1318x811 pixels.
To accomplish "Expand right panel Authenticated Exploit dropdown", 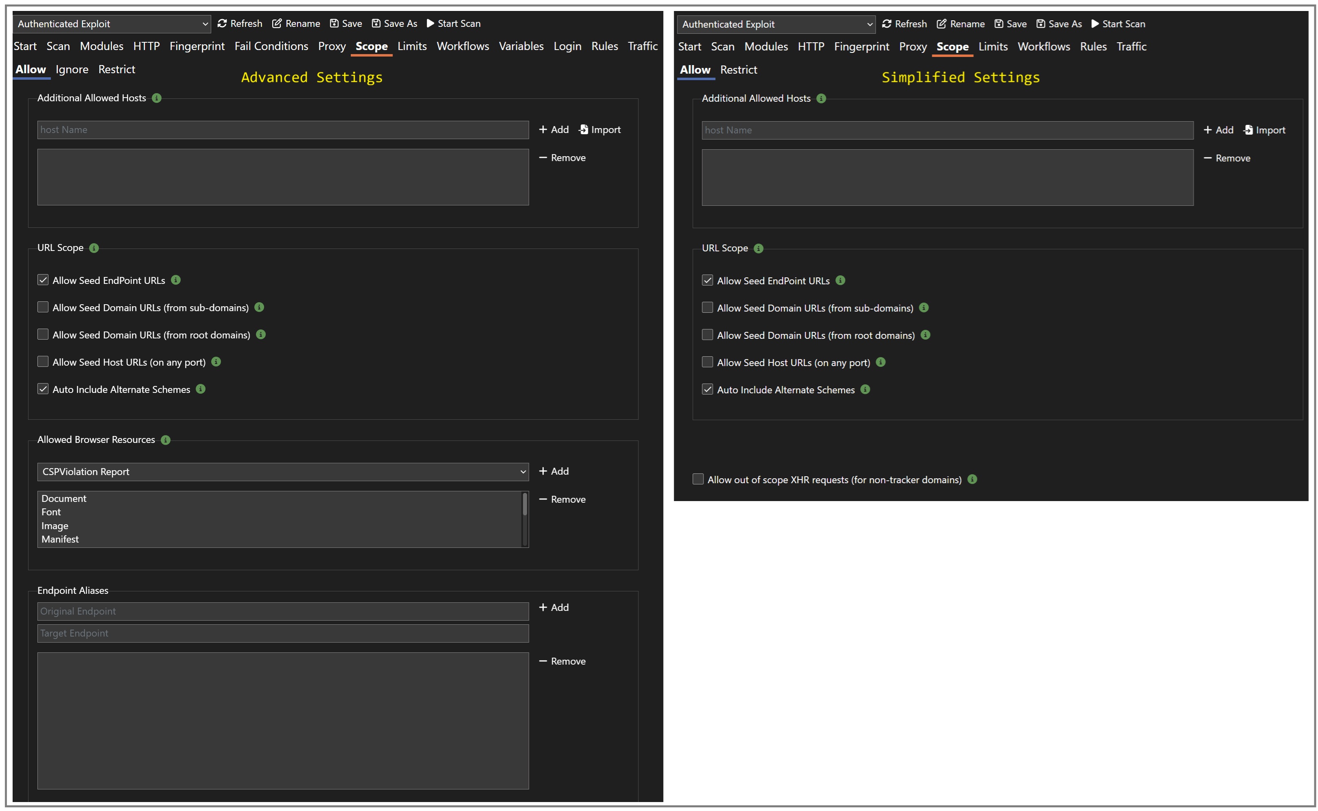I will pos(776,24).
